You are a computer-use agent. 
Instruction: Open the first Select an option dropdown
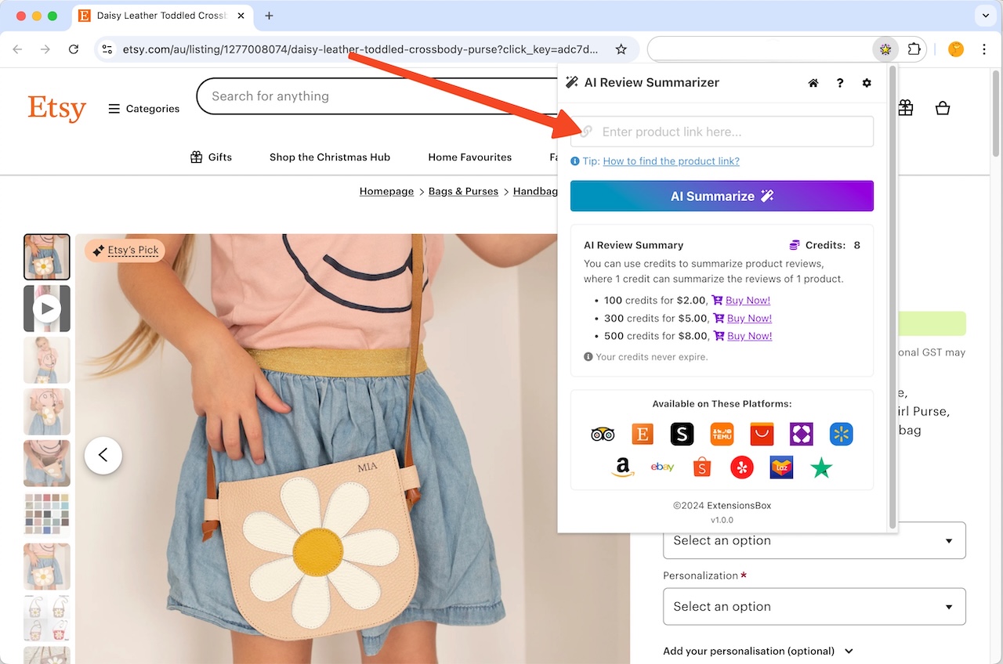point(814,540)
